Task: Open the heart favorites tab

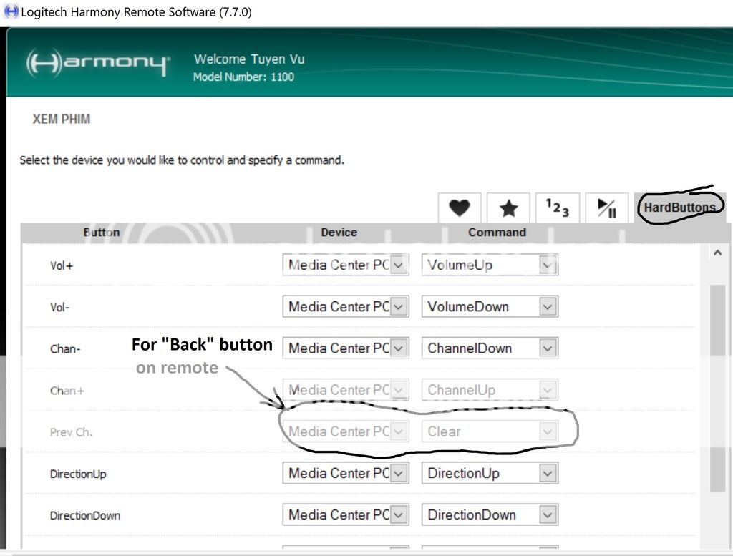Action: coord(459,208)
